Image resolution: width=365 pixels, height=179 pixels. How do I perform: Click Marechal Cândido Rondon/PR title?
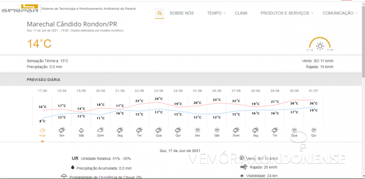72,24
